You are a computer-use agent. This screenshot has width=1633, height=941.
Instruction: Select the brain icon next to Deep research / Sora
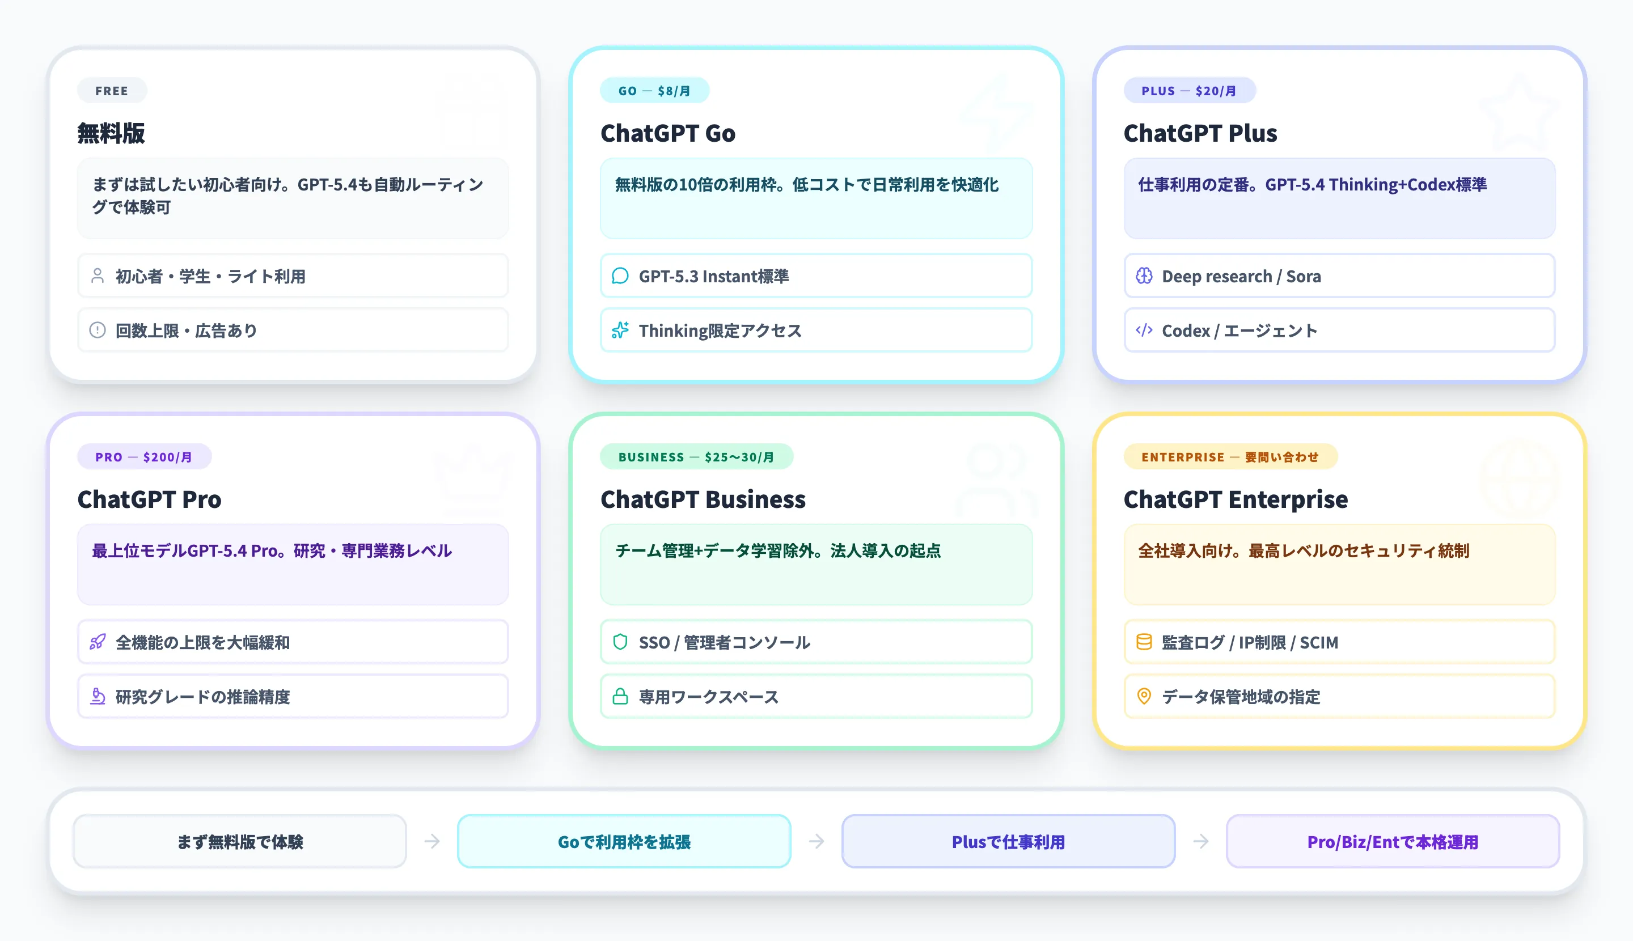click(x=1144, y=276)
